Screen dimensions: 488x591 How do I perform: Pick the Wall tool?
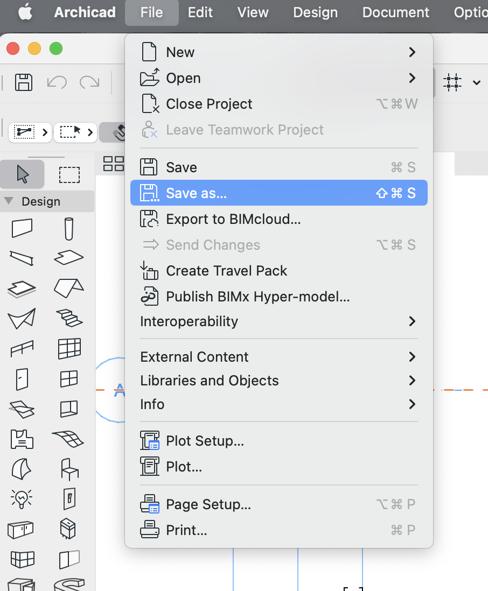click(x=22, y=228)
